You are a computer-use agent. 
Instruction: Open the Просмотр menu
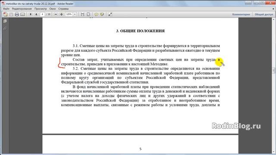[41, 9]
